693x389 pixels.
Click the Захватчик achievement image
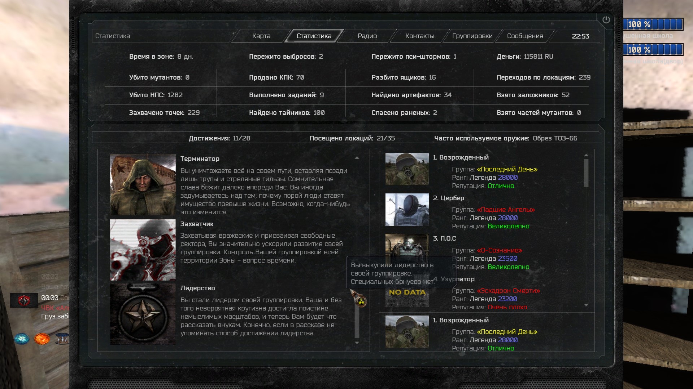tap(143, 250)
